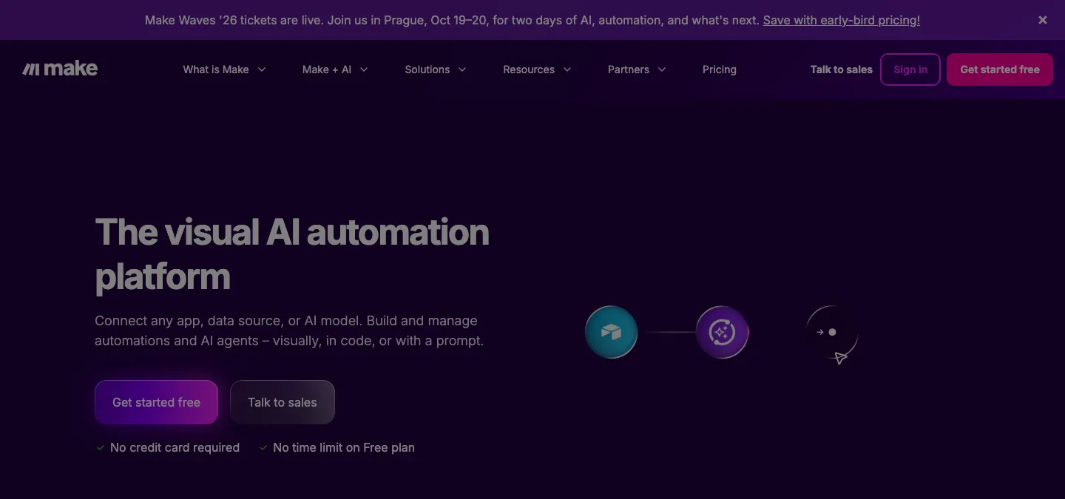The image size is (1065, 499).
Task: Expand the Partners chevron
Action: (662, 69)
